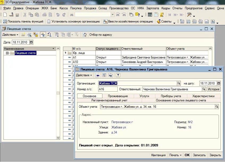Click the Redo arrow icon
The width and height of the screenshot is (225, 162).
(x=64, y=15)
